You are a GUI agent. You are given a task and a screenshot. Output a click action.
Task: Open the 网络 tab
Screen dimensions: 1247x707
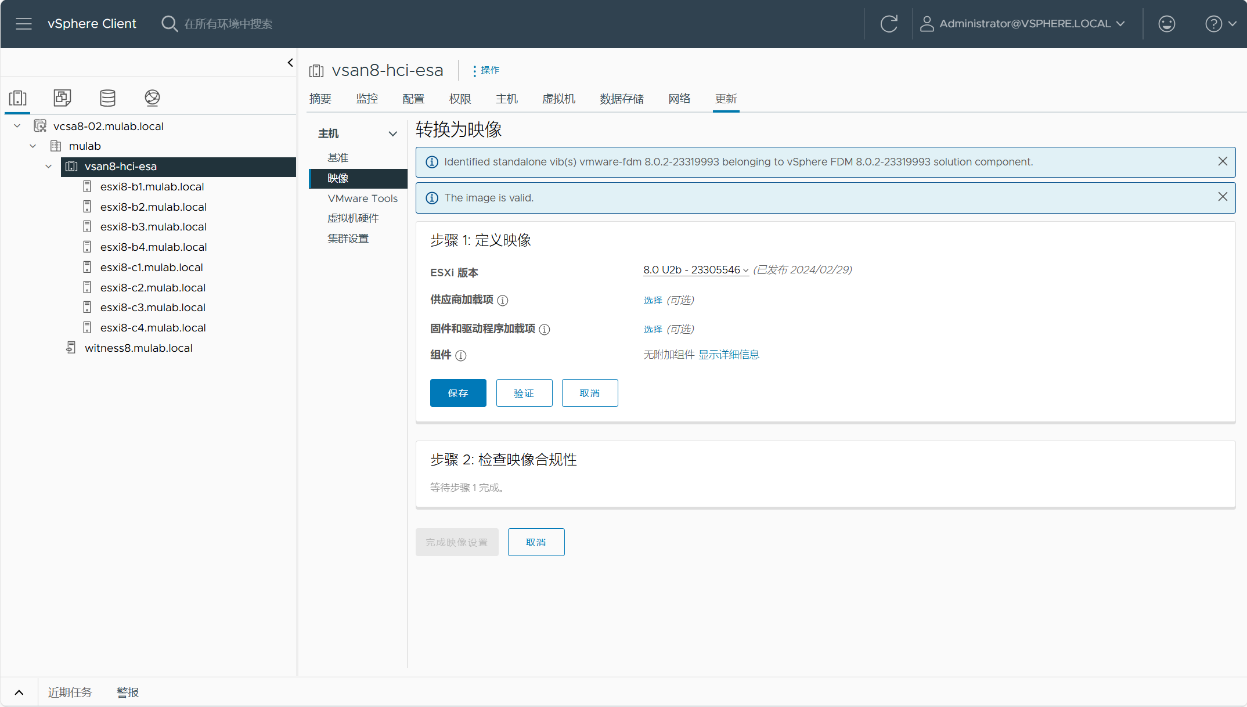point(679,99)
